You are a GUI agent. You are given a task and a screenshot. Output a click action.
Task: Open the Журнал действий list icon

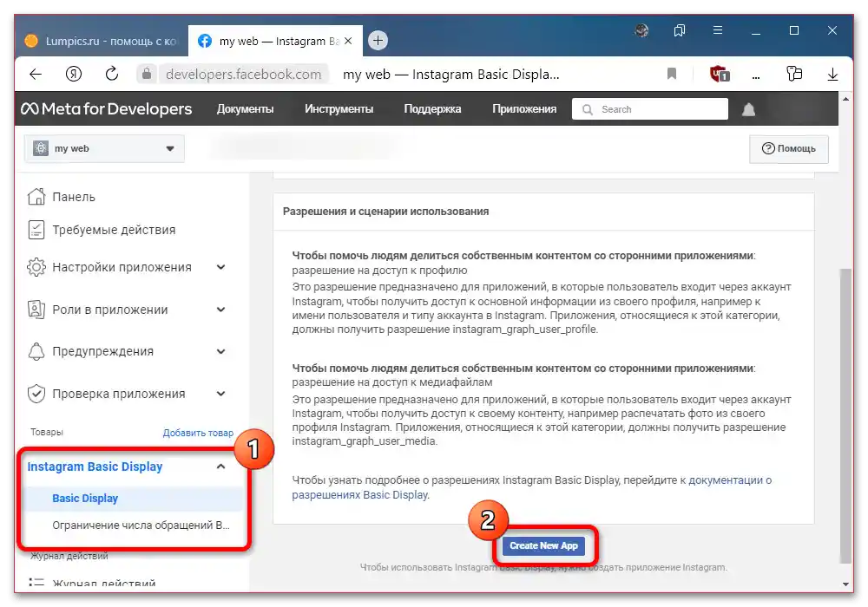tap(35, 583)
